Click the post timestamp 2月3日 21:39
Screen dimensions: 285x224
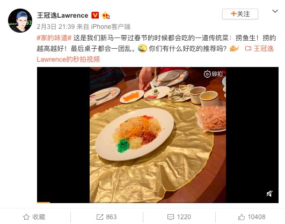tap(56, 27)
